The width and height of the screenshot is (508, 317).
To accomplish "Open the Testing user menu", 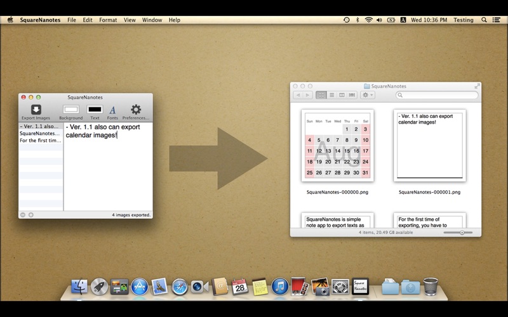I will click(x=464, y=20).
